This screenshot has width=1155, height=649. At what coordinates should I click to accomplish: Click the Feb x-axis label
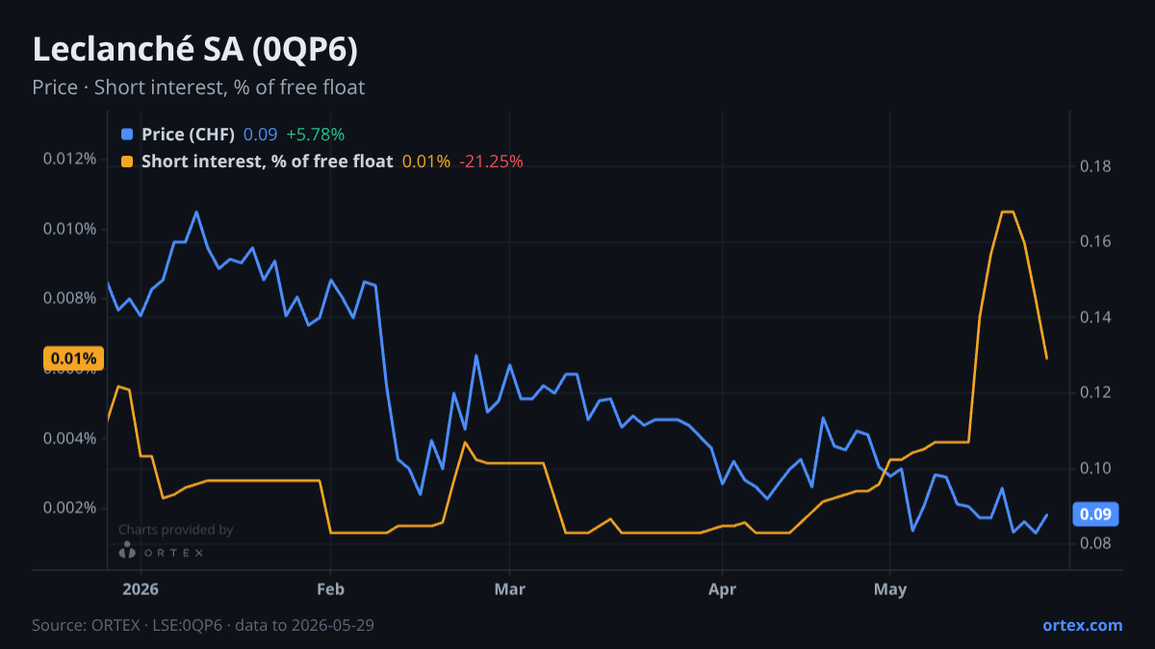(330, 589)
